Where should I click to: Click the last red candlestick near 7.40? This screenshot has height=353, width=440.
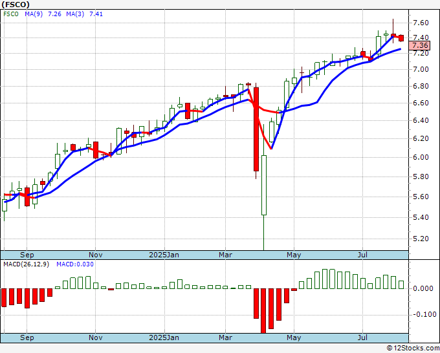pos(401,38)
